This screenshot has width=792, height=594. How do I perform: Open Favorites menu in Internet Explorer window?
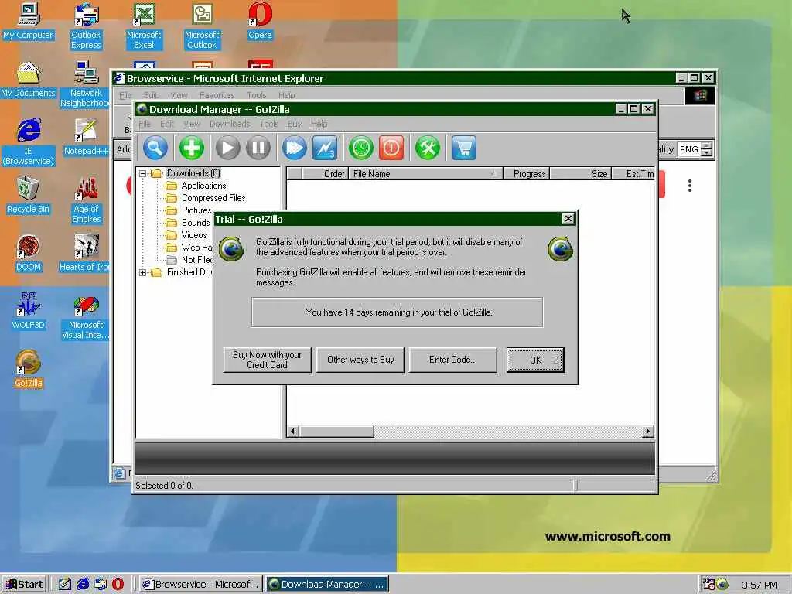click(x=217, y=95)
